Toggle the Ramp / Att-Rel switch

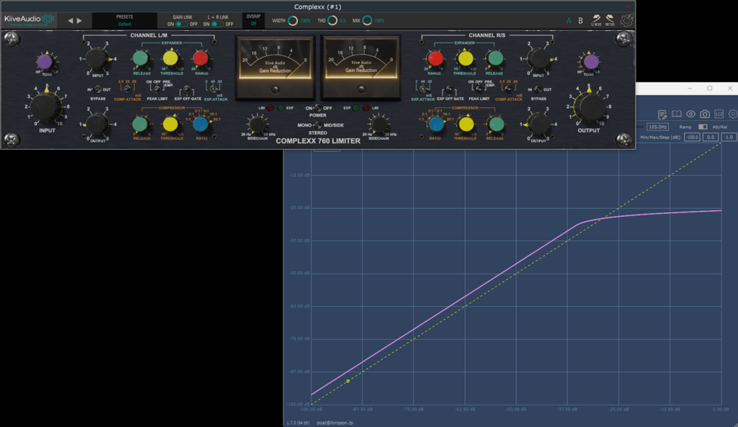tap(703, 127)
